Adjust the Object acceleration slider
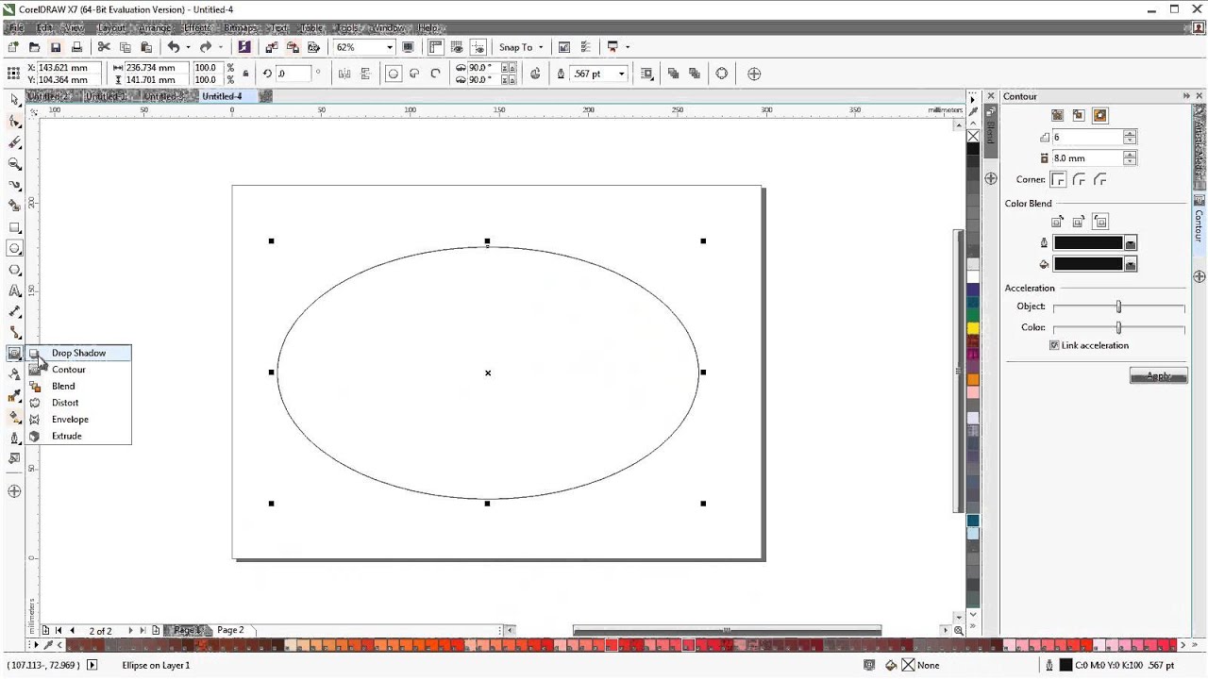 pos(1118,306)
